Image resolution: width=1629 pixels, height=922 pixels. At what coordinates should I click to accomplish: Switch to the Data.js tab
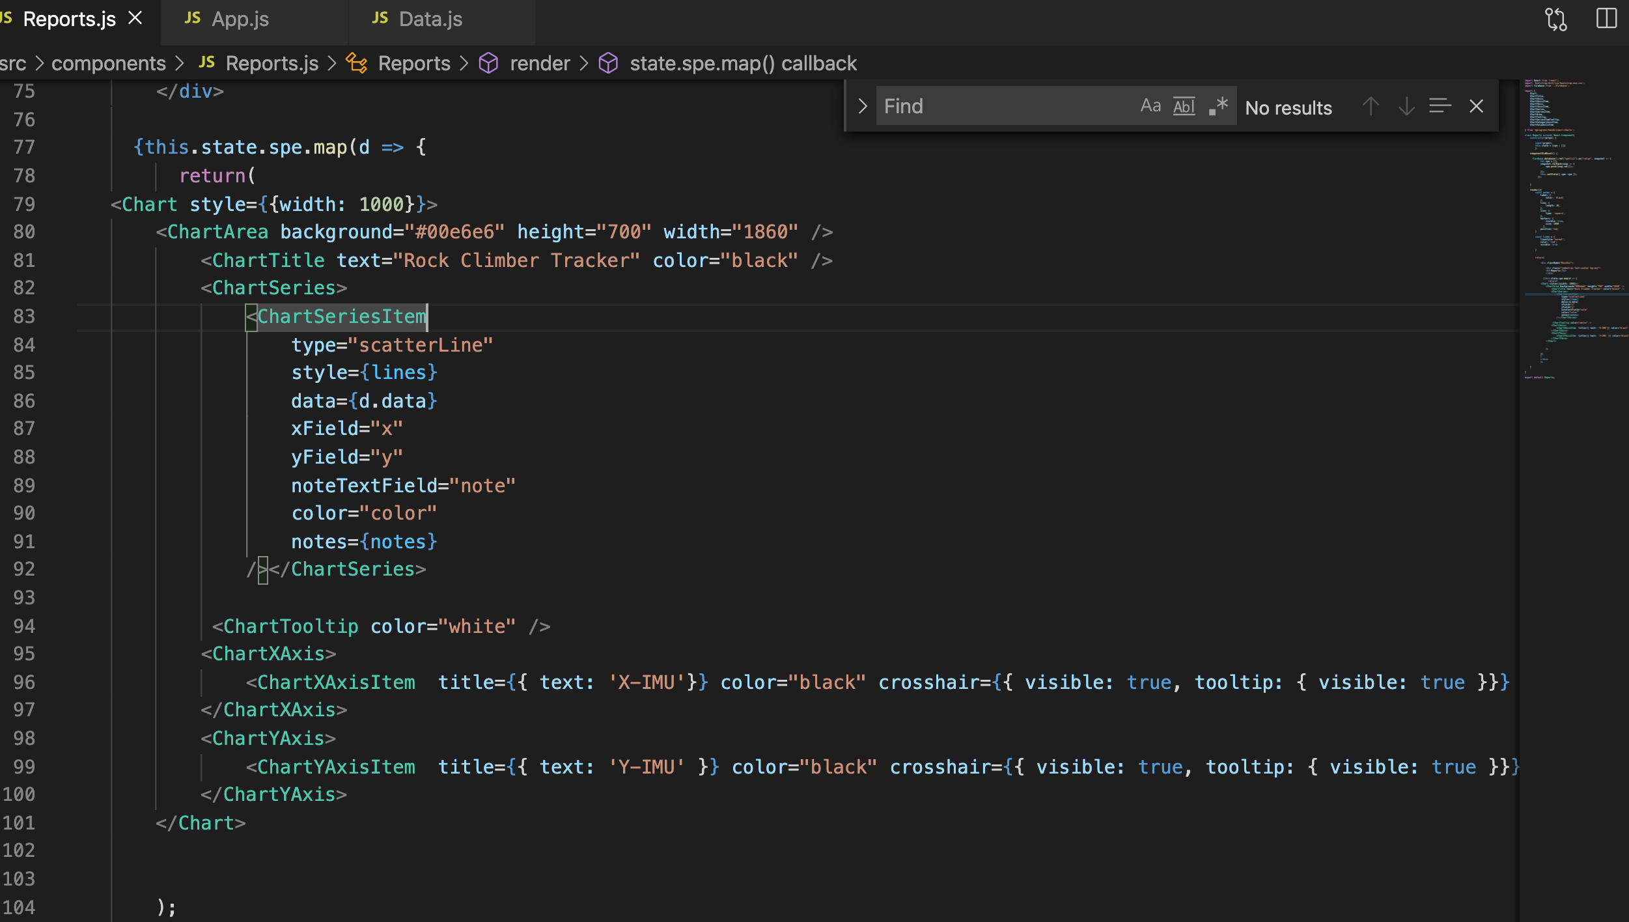point(430,20)
